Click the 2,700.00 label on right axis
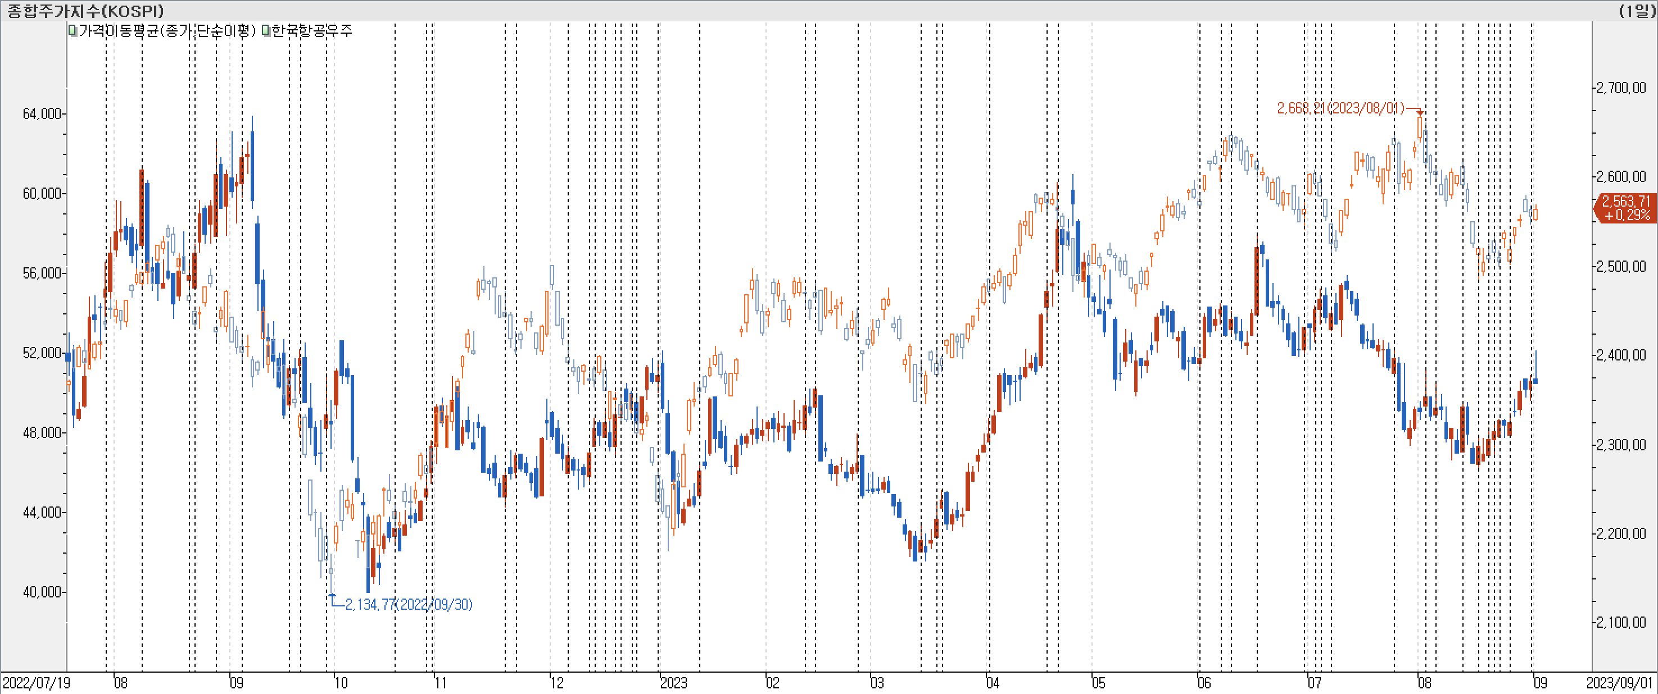 (1621, 88)
